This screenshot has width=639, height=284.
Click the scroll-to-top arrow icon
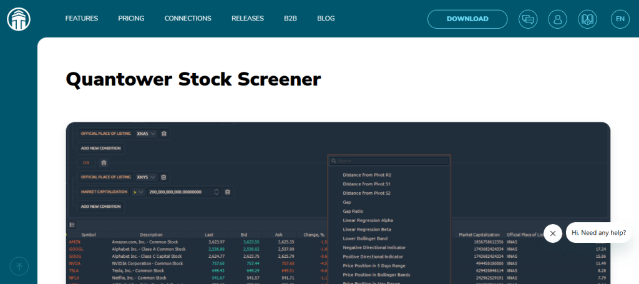19,267
